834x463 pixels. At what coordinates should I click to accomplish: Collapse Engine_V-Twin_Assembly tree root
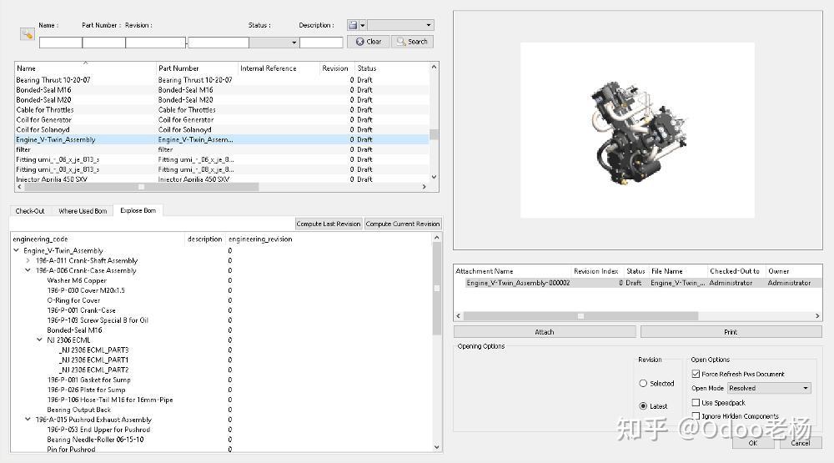[x=17, y=250]
